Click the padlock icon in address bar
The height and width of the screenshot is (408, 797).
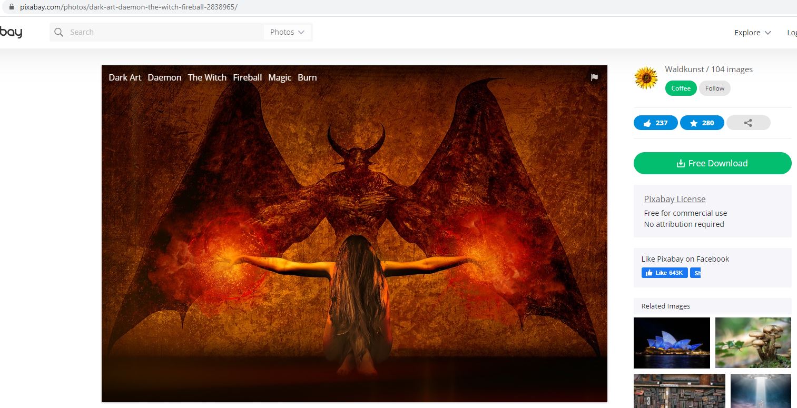11,7
